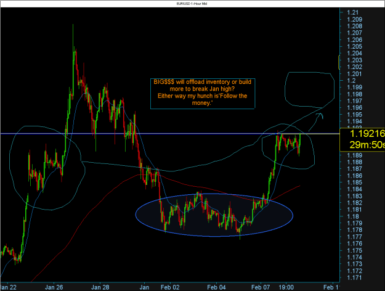Click the Jan 28 date on the time axis
This screenshot has width=385, height=291.
tap(100, 287)
